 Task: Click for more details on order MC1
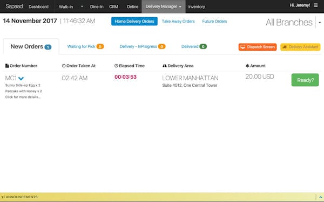point(23,97)
